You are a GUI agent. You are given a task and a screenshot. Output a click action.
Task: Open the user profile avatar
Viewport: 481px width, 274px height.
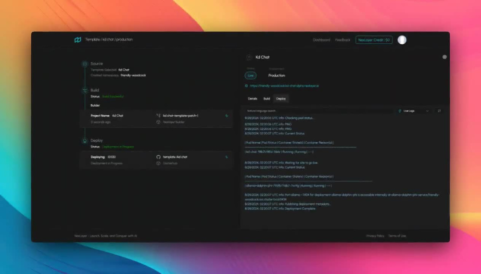tap(402, 40)
